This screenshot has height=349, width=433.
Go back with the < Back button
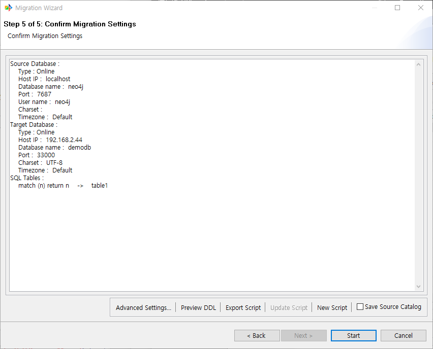257,335
